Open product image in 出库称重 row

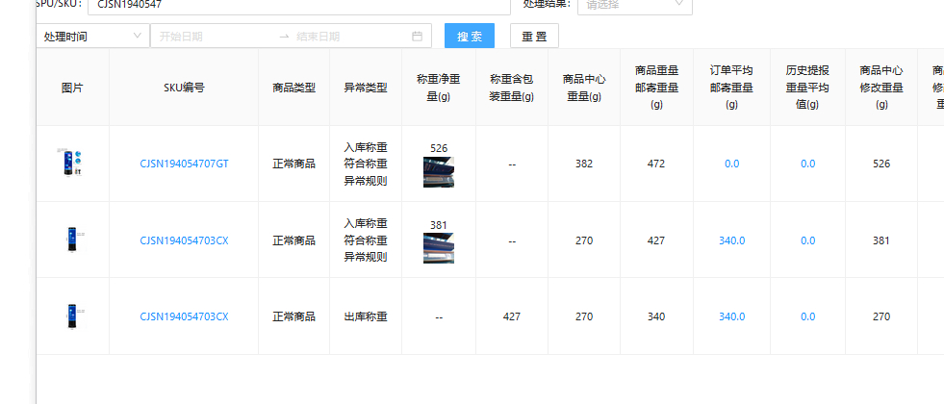pos(72,316)
